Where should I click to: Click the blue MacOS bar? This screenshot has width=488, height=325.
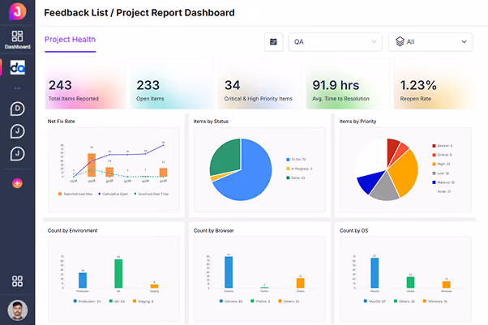(x=375, y=272)
